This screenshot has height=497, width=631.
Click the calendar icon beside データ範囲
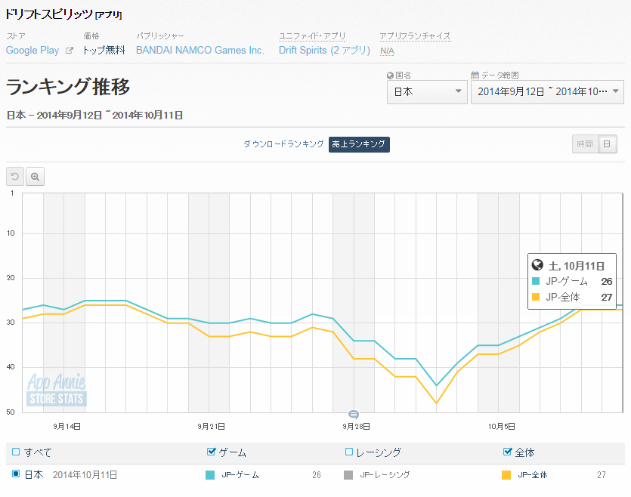(x=475, y=76)
